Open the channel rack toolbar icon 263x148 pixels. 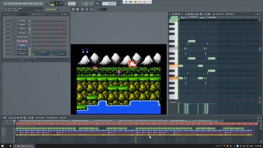point(82,9)
